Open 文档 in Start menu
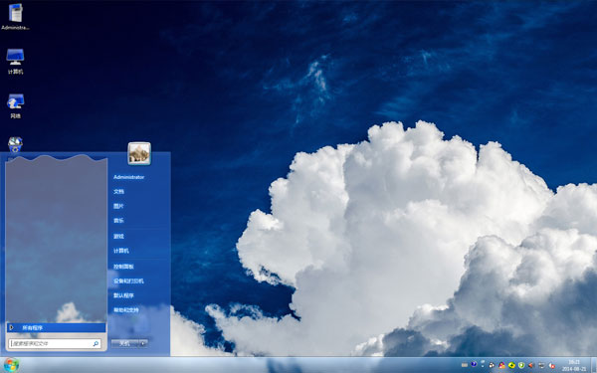The image size is (597, 373). point(118,191)
